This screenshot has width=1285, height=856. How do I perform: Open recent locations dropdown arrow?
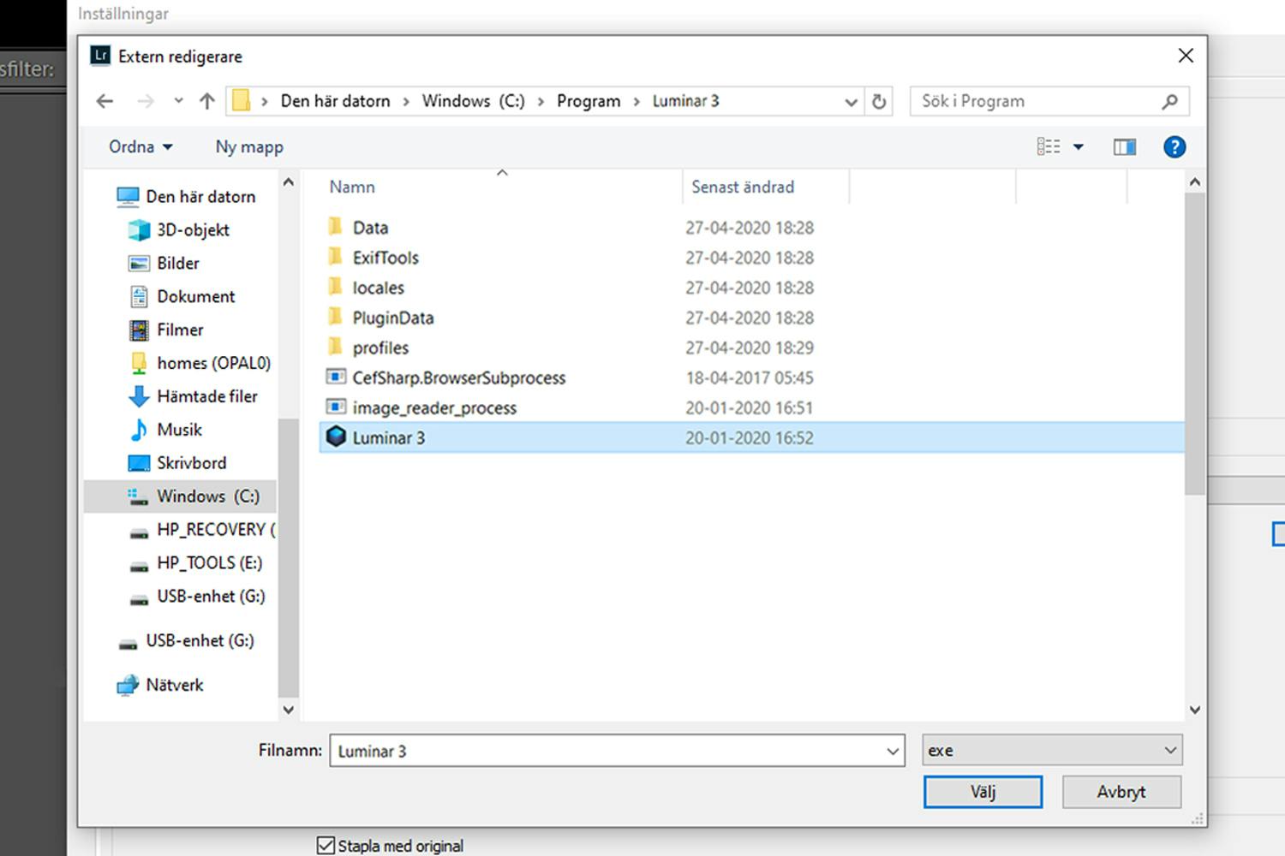tap(178, 101)
